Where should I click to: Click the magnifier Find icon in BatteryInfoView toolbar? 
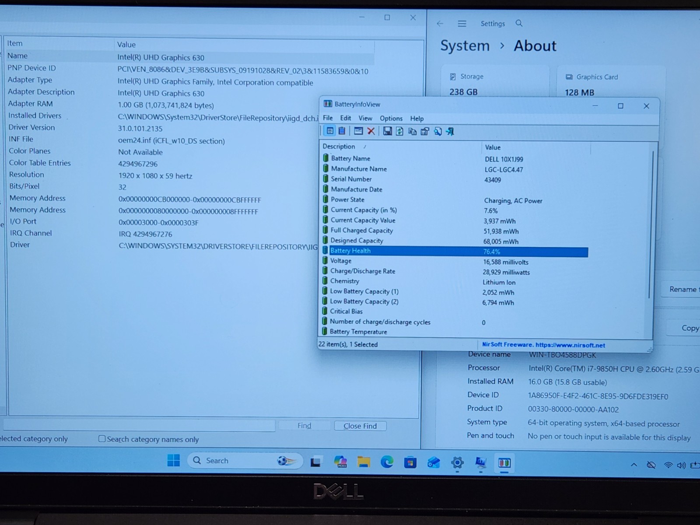tap(437, 131)
